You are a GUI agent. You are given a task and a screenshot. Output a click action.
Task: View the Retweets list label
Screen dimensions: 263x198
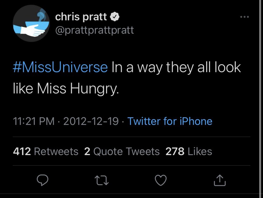pyautogui.click(x=56, y=151)
